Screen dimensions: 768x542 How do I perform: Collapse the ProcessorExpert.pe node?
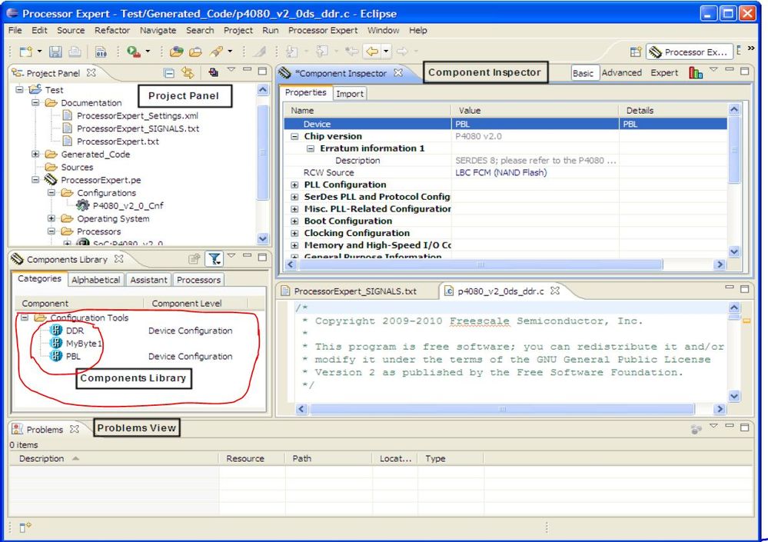[35, 180]
